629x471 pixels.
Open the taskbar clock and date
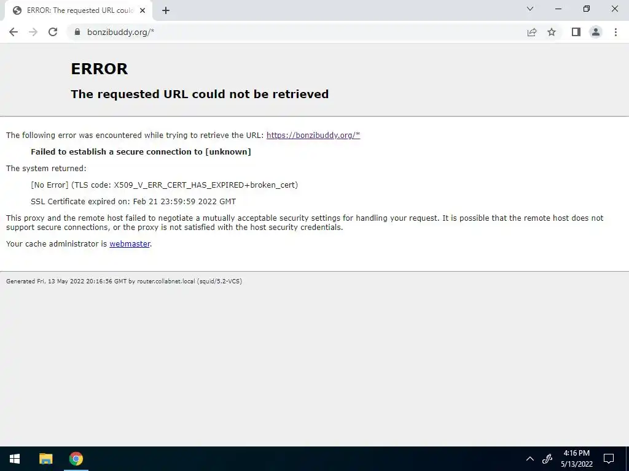coord(576,459)
